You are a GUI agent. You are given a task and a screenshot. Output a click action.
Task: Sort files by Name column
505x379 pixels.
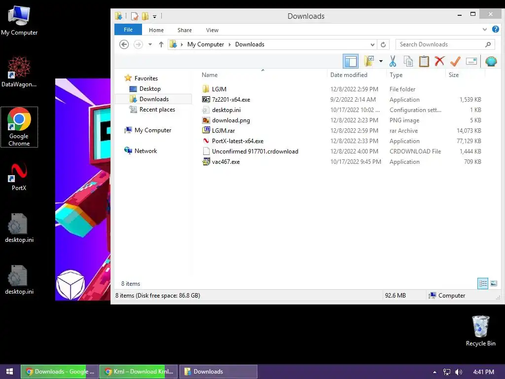tap(210, 75)
